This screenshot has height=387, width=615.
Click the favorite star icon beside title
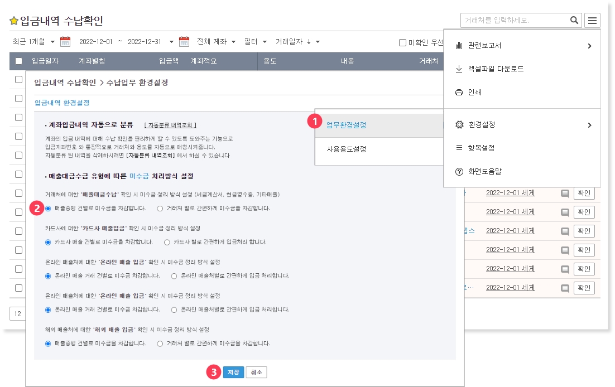[14, 21]
